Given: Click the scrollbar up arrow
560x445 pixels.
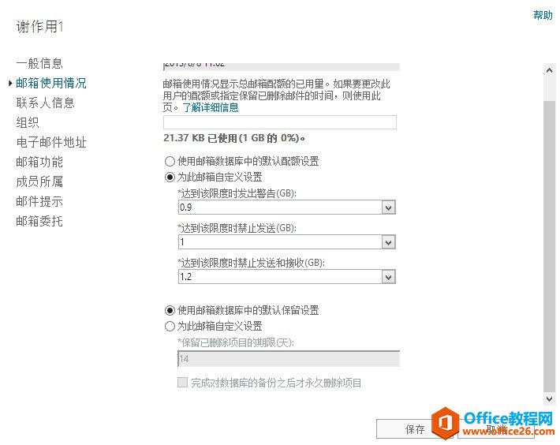Looking at the screenshot, I should coord(550,70).
